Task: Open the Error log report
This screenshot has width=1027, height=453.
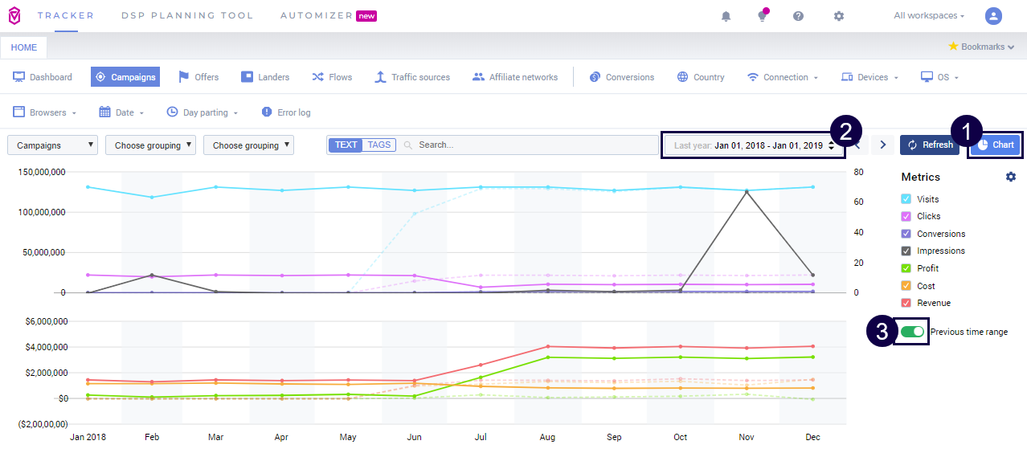Action: click(285, 112)
